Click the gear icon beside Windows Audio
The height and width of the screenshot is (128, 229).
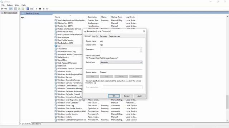click(x=56, y=71)
